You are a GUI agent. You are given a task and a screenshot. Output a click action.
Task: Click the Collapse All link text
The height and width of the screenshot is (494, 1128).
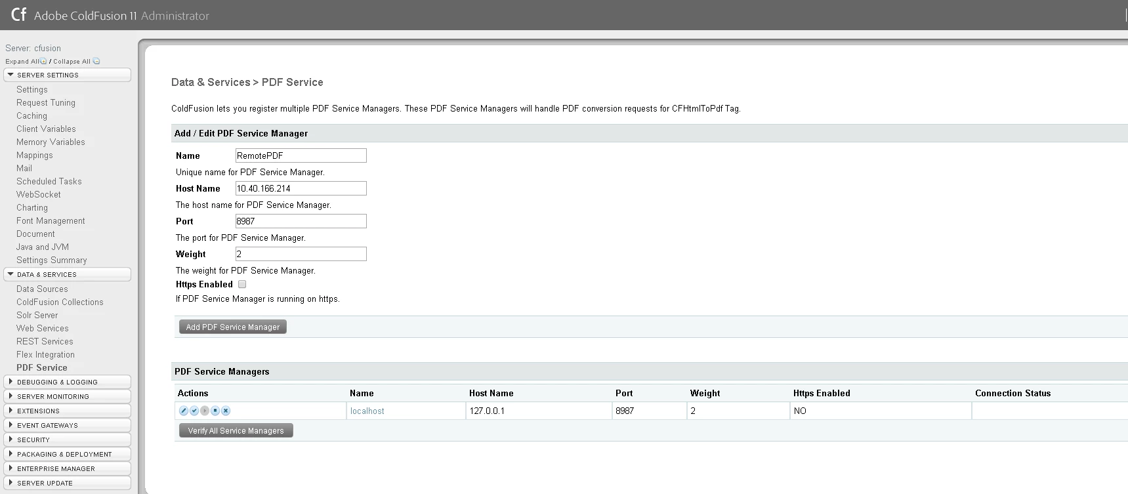72,61
